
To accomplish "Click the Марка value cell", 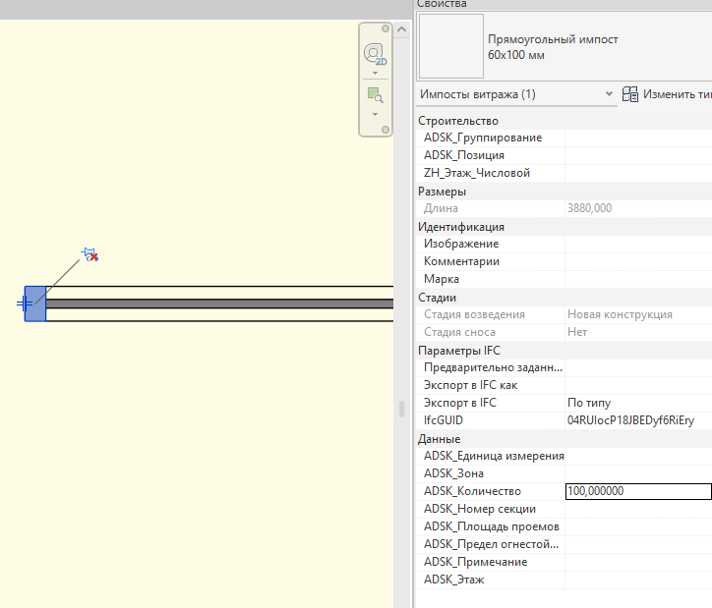I will click(638, 279).
